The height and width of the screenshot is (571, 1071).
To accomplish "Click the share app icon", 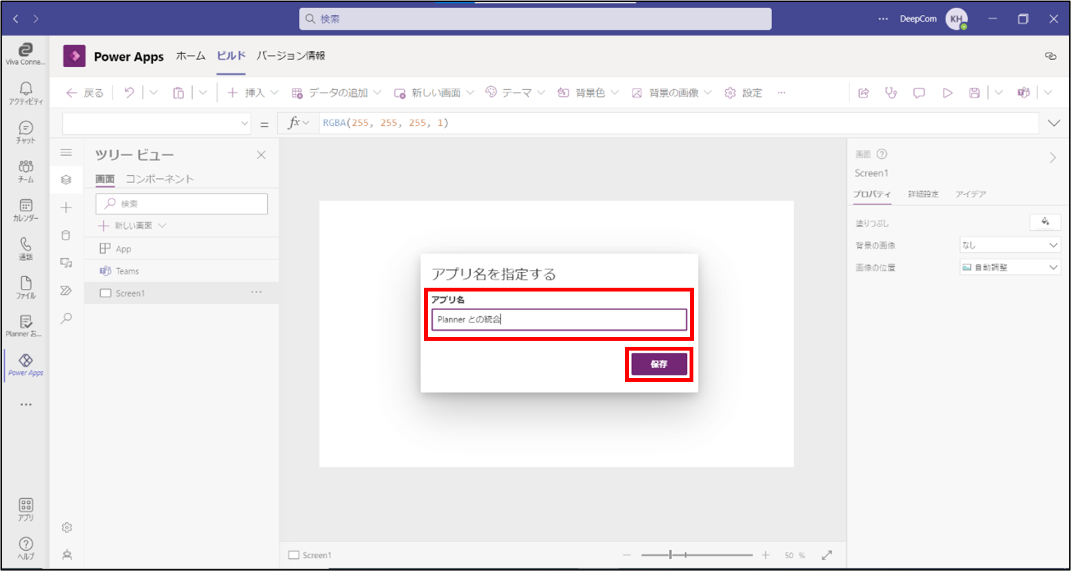I will 864,93.
